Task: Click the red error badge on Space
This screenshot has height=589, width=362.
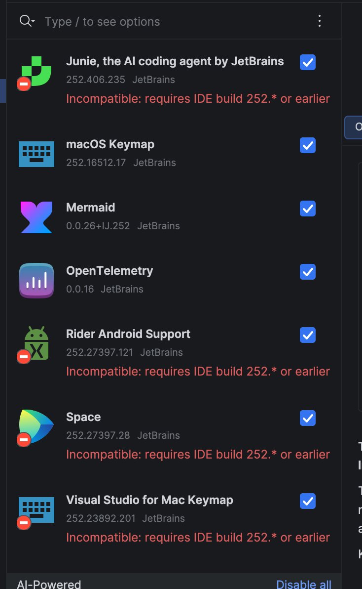Action: 24,439
